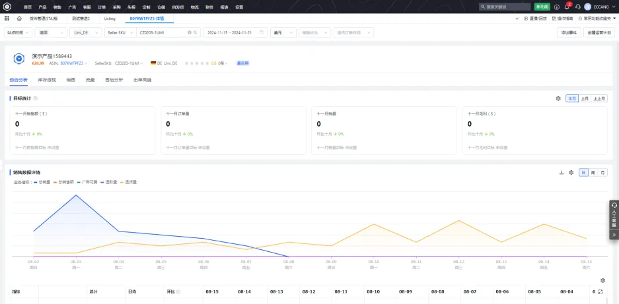Click the ECCANG logo in top-left corner
Image resolution: width=619 pixels, height=304 pixels.
(7, 7)
